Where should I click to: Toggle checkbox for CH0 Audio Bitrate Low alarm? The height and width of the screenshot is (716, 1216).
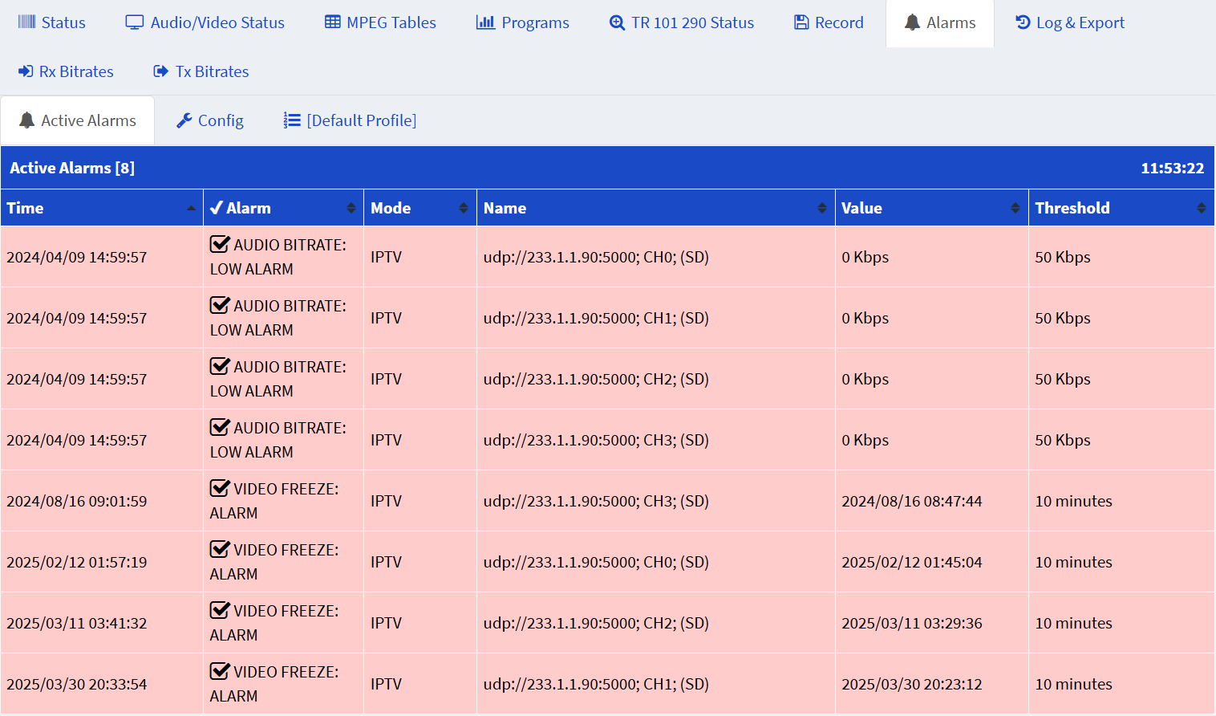220,244
